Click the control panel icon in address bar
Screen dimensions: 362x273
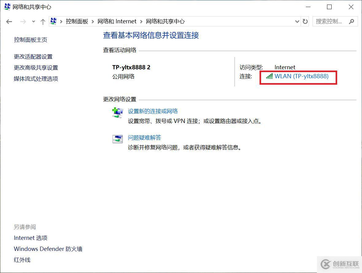pyautogui.click(x=54, y=21)
